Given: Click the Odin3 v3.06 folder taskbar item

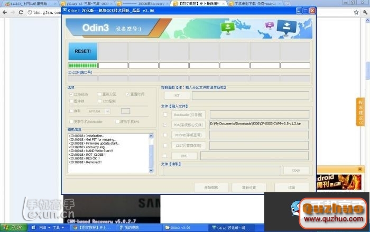Looking at the screenshot, I should click(x=185, y=228).
